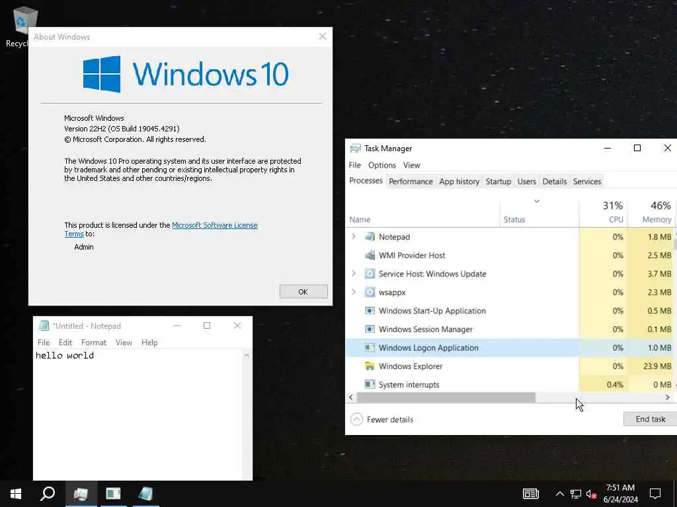Click the Windows Explorer folder icon
677x507 pixels.
coord(370,366)
